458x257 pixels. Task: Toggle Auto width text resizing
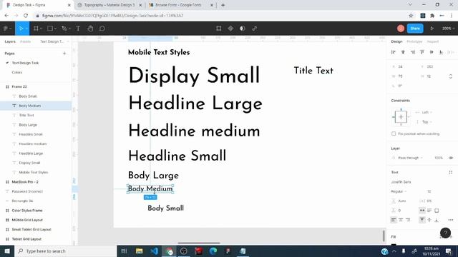[422, 211]
